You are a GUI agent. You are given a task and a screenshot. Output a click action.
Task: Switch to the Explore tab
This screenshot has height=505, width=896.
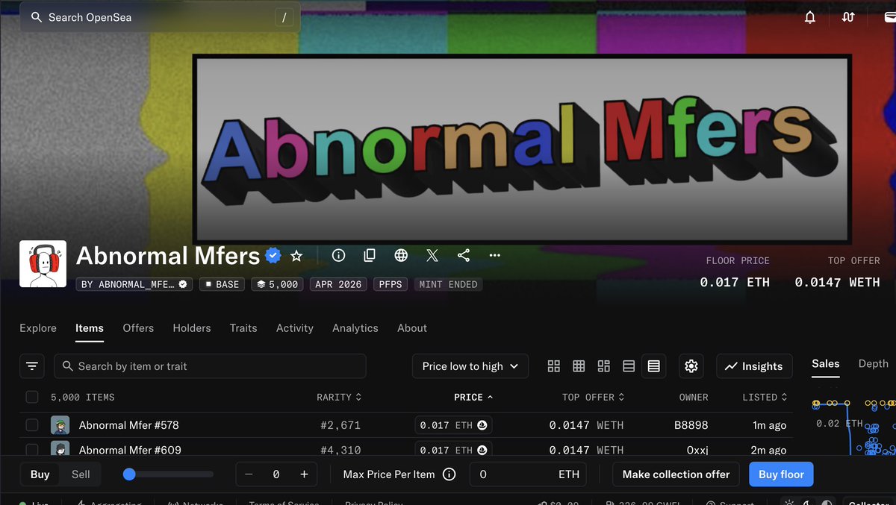tap(38, 328)
